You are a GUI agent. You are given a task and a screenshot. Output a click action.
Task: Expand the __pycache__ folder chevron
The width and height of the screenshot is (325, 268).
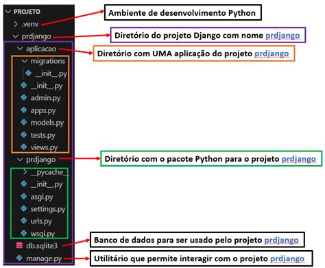pos(25,172)
